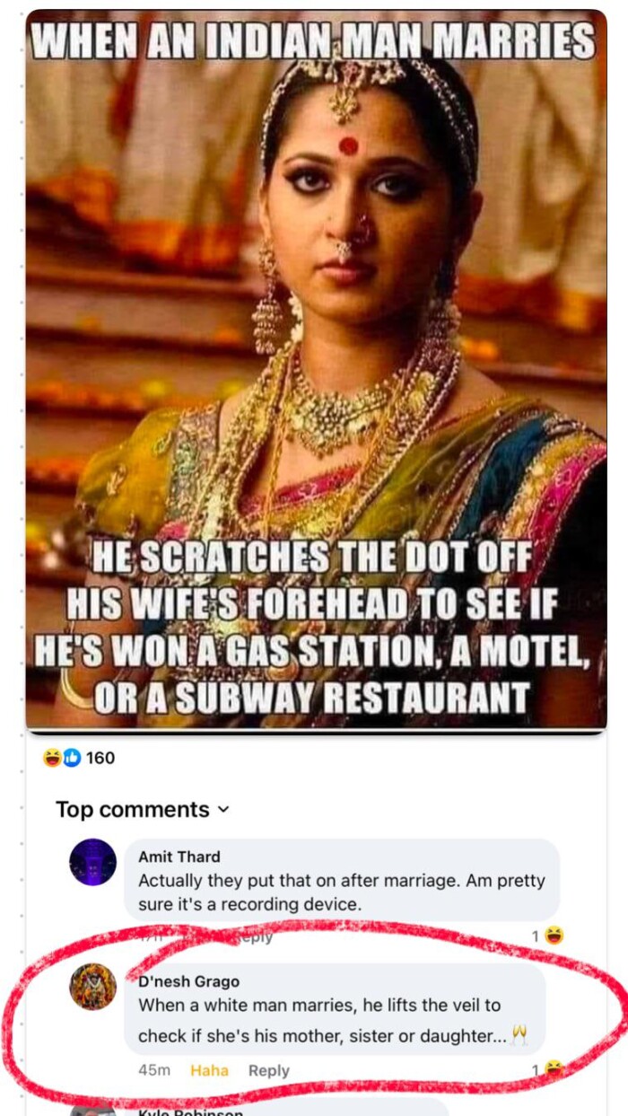This screenshot has height=1116, width=628.
Task: Click the D'nesh Grago name link
Action: 188,981
